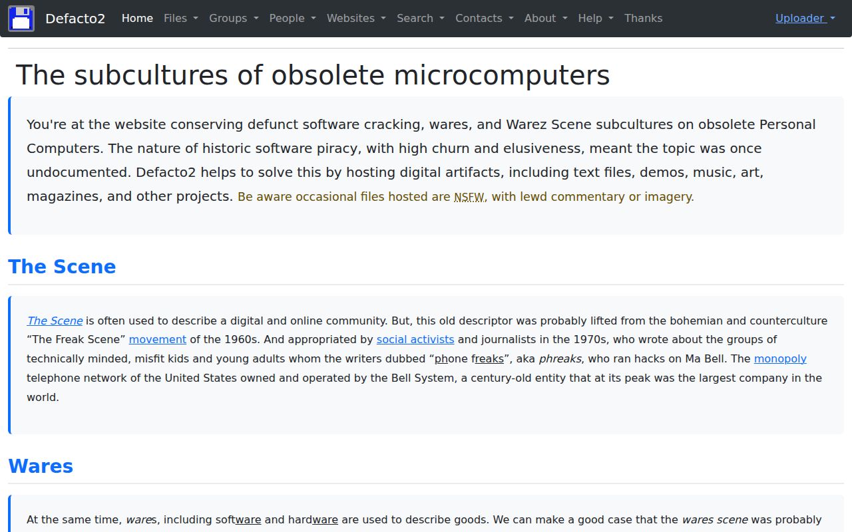Image resolution: width=852 pixels, height=532 pixels.
Task: Click the "freaks" hyperlink
Action: pyautogui.click(x=489, y=358)
